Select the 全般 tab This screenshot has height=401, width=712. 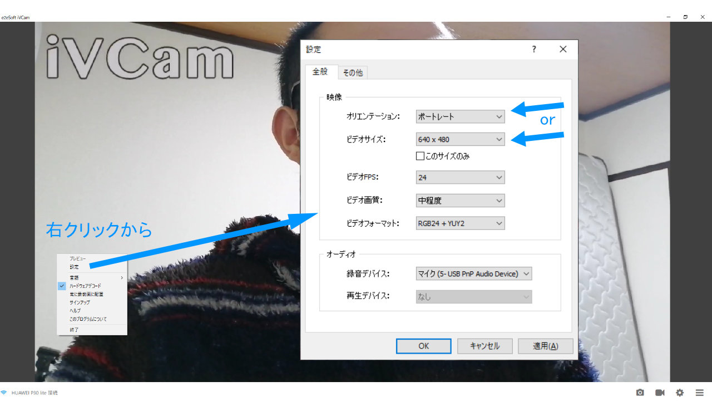click(x=320, y=72)
